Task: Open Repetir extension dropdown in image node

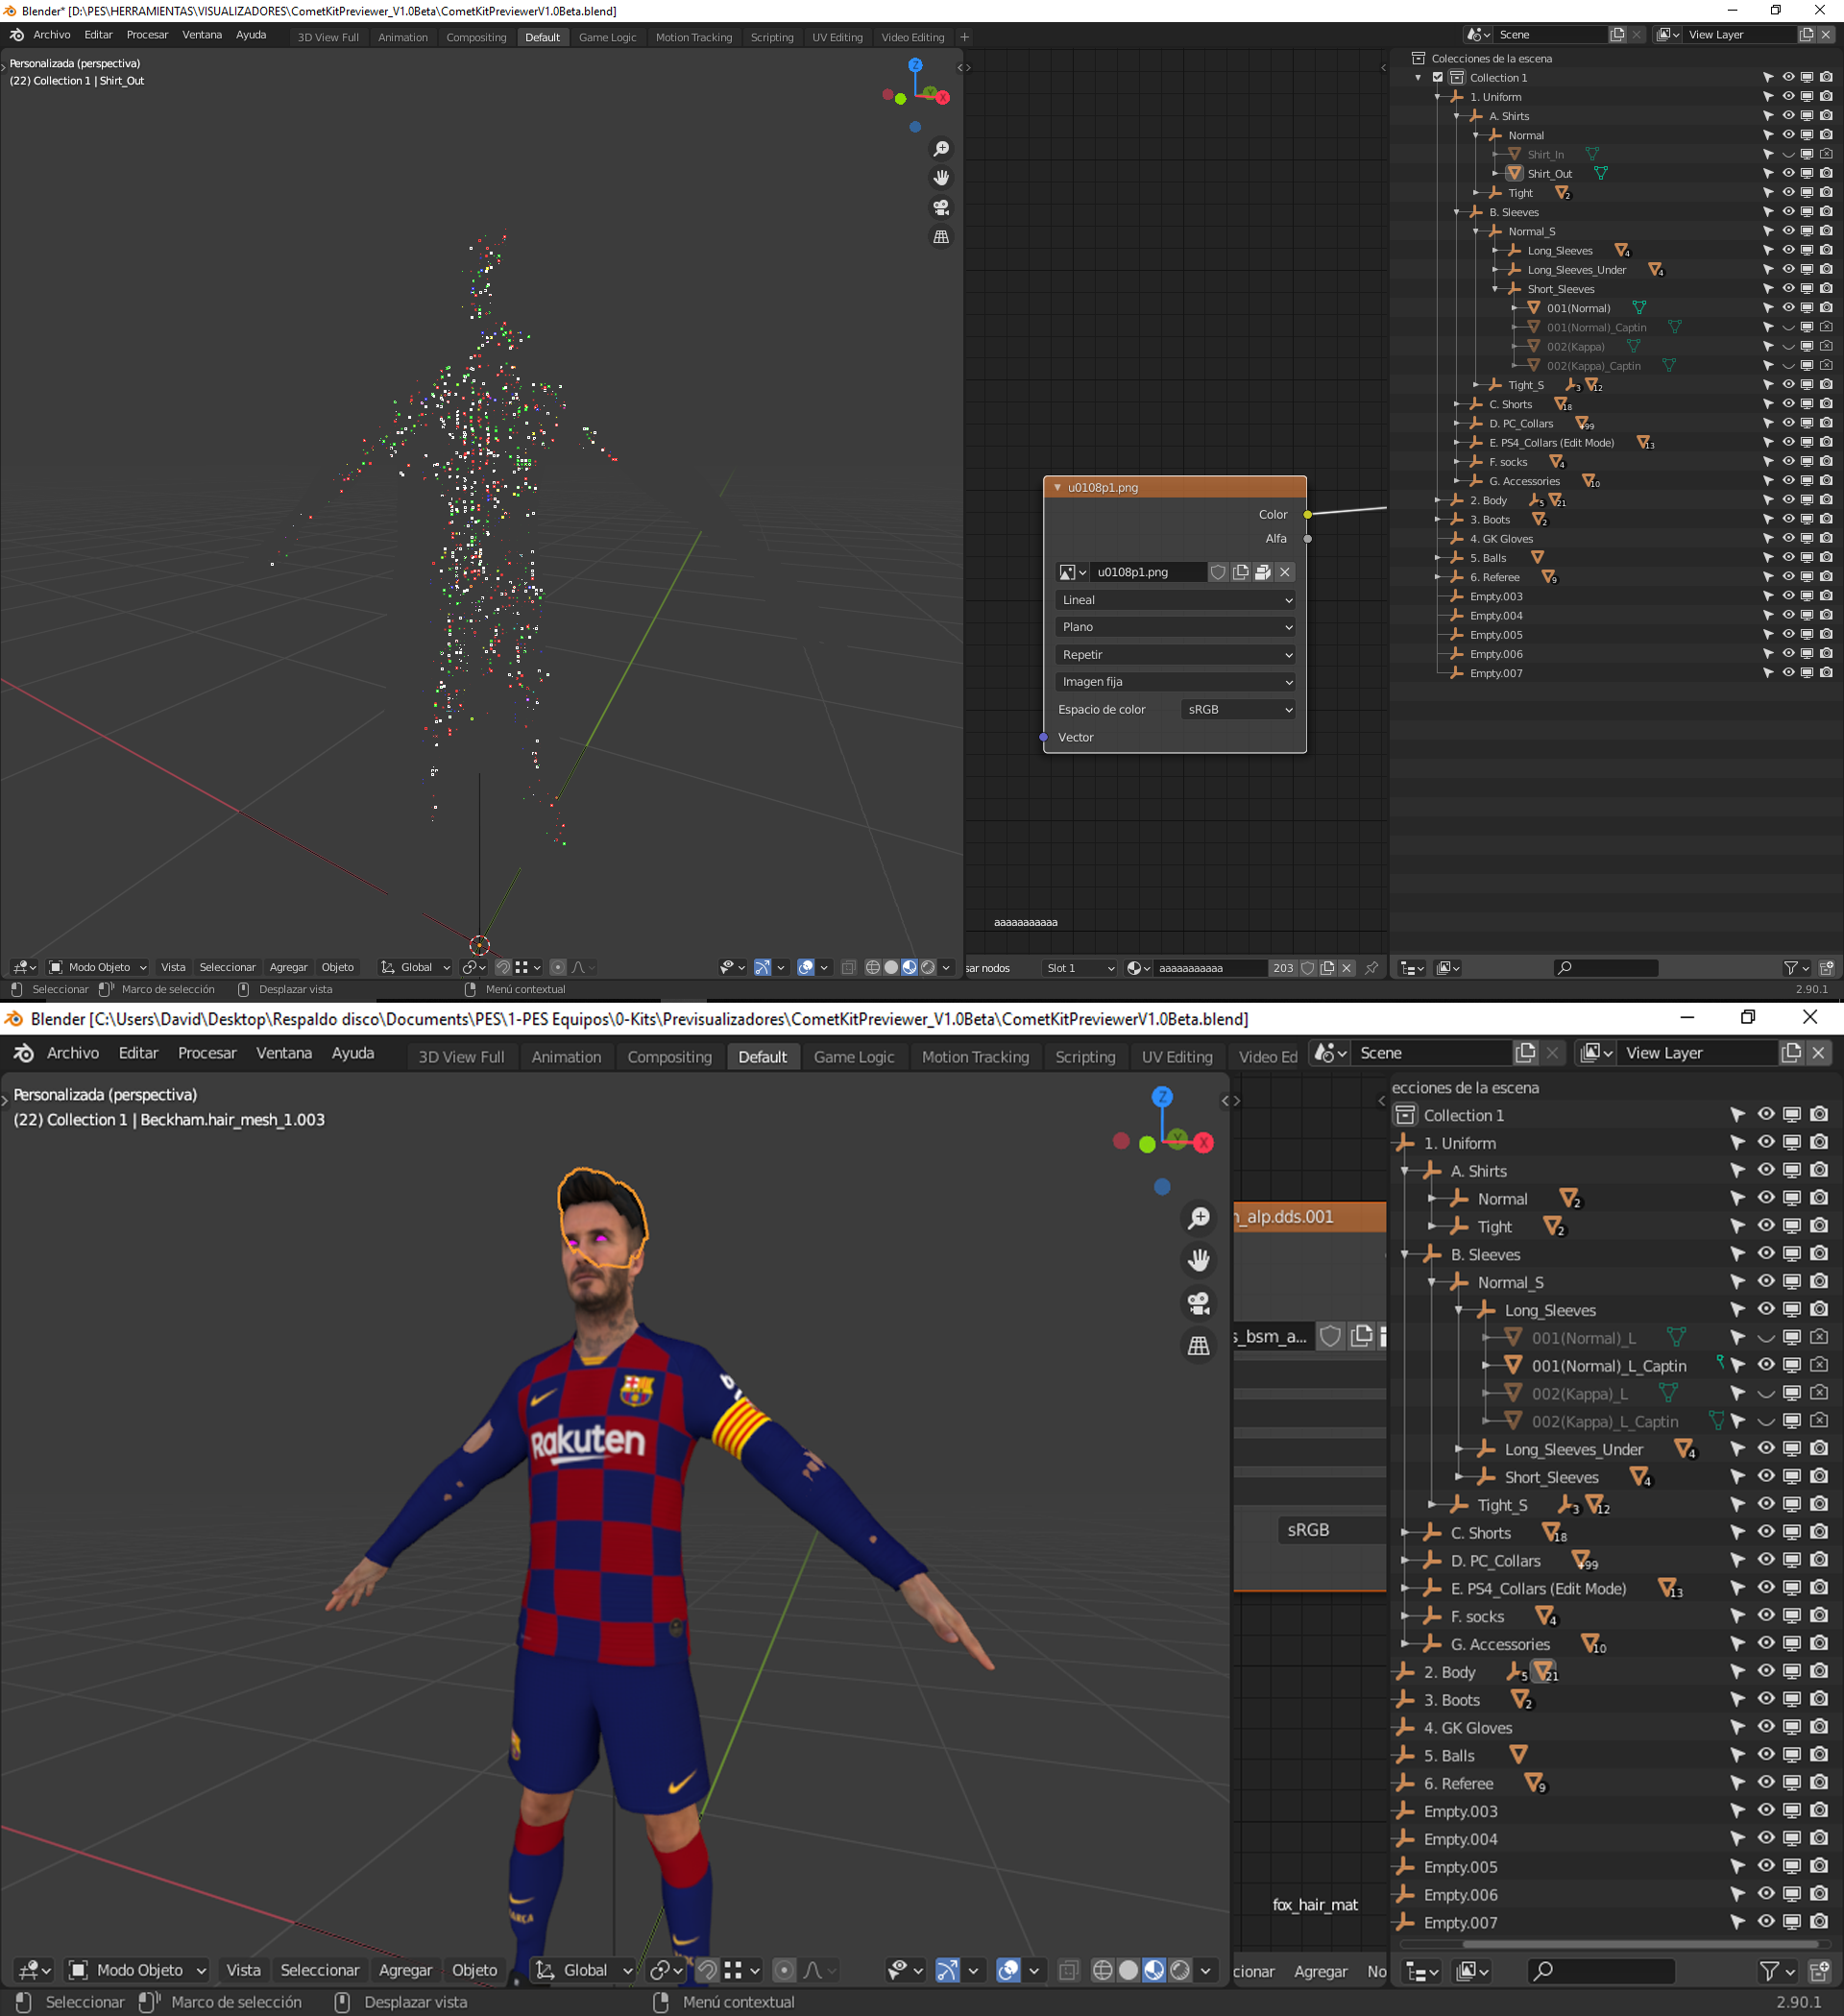Action: click(x=1175, y=654)
